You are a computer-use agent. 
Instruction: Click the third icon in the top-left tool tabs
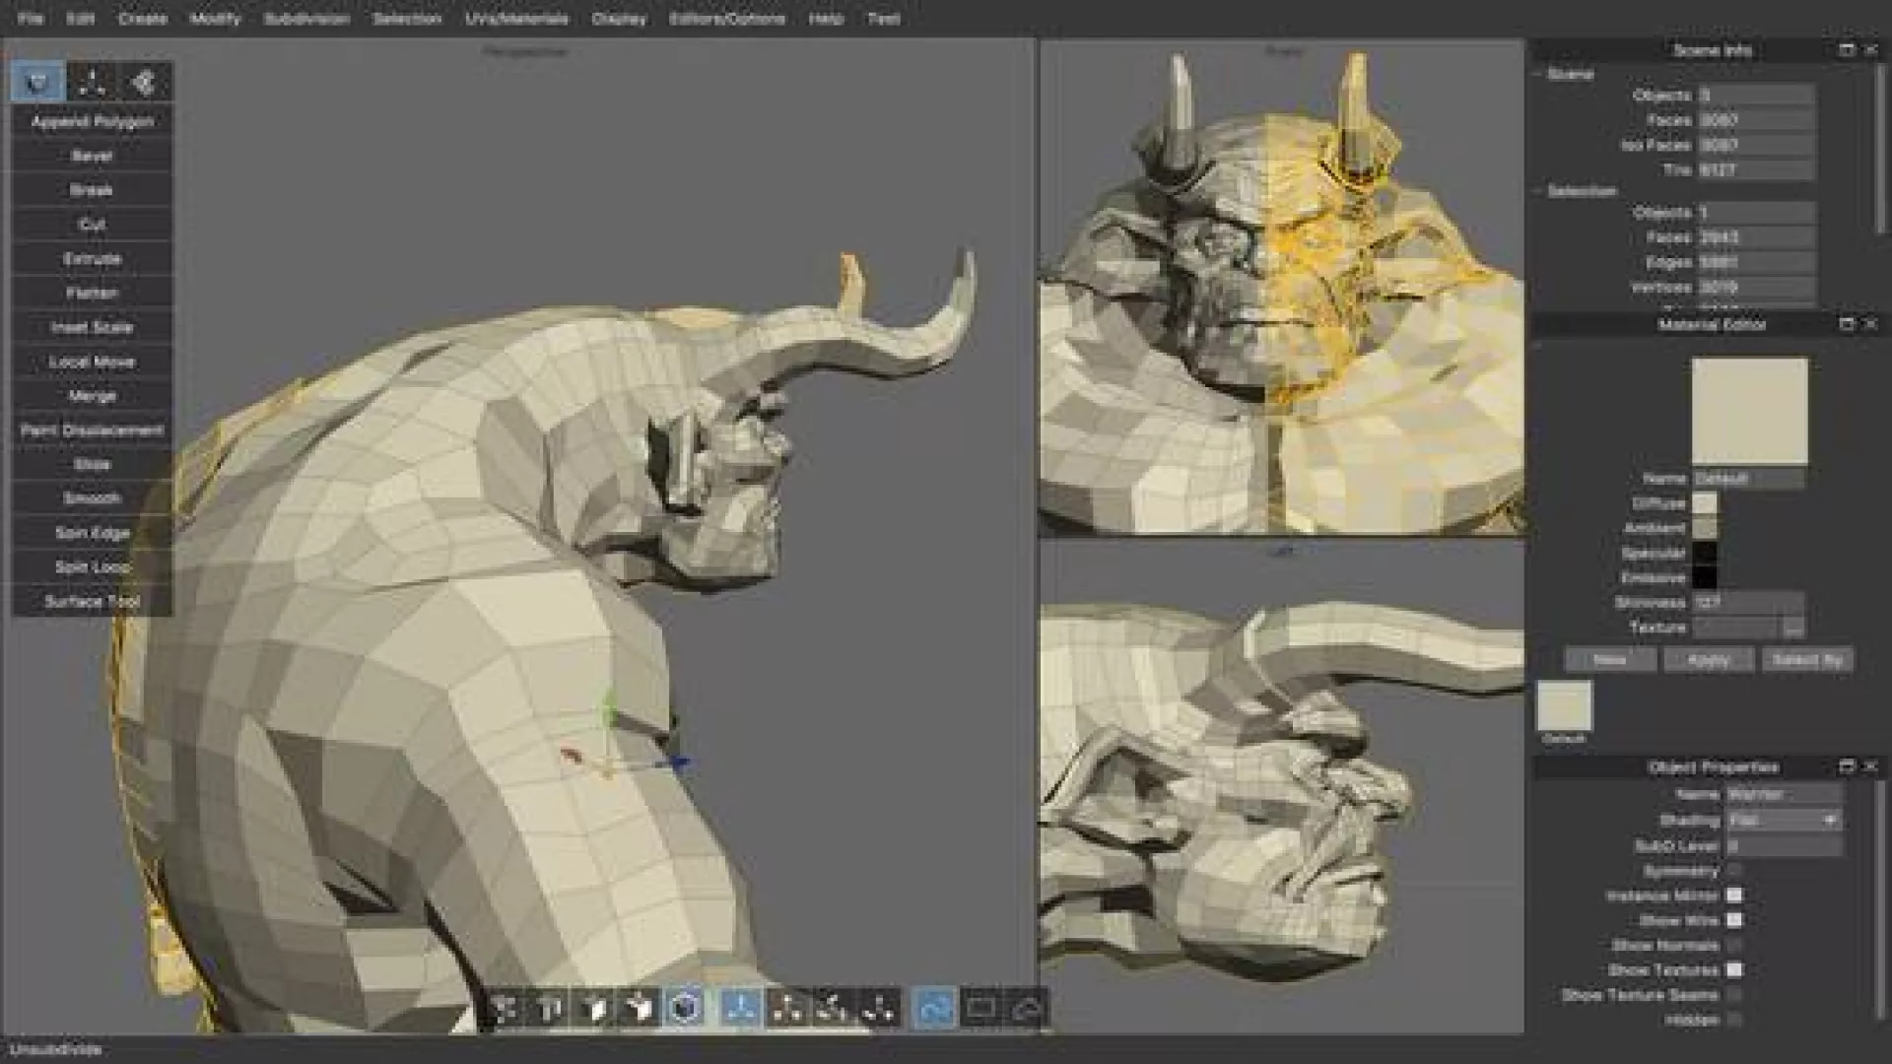[x=144, y=82]
